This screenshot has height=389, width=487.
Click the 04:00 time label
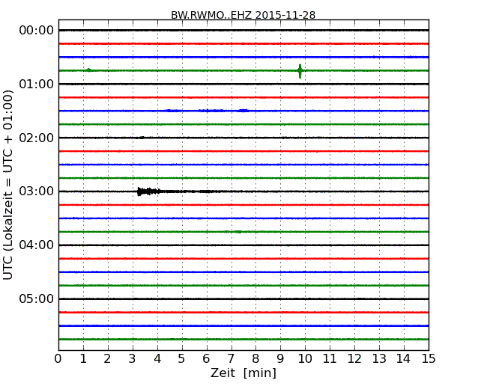(37, 245)
